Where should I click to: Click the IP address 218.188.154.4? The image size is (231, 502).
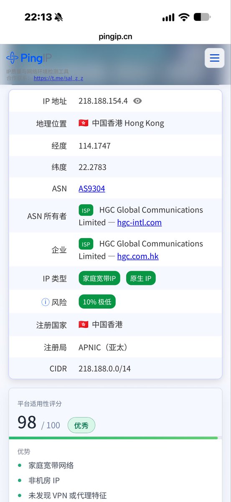click(x=103, y=101)
